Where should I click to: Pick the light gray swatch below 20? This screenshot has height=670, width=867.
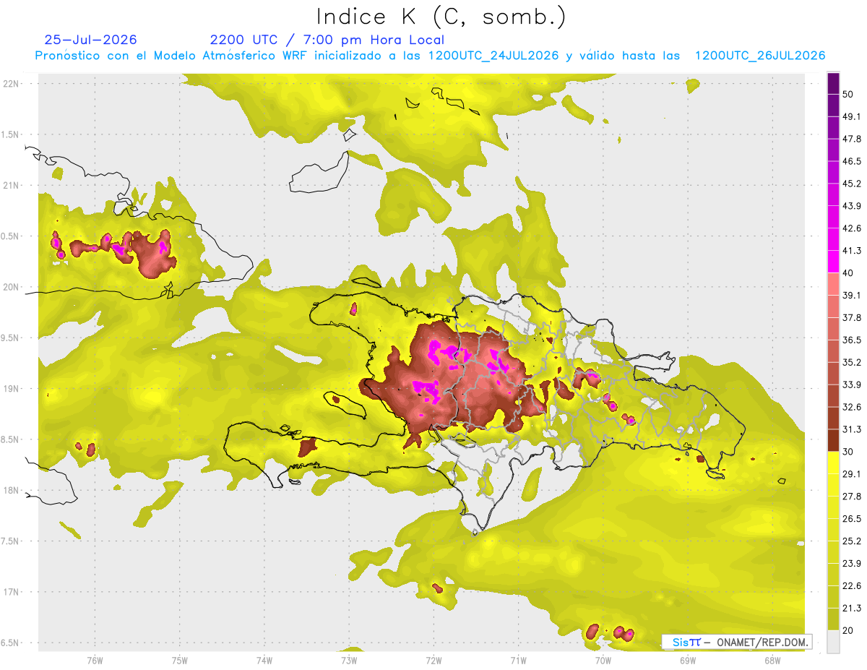coord(833,642)
